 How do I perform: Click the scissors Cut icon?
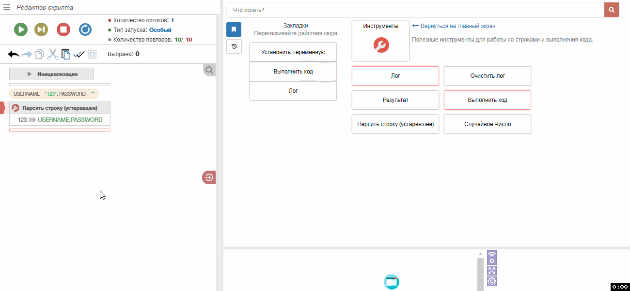[52, 55]
